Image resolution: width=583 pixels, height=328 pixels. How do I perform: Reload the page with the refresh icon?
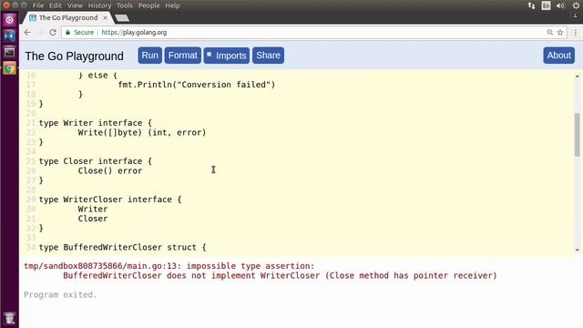point(53,33)
